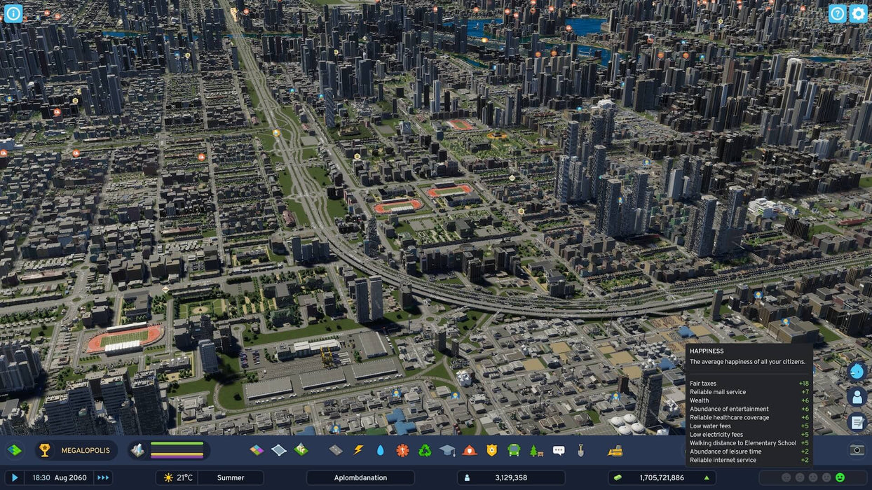Select the Signature buildings menu
872x490 pixels.
(x=301, y=450)
